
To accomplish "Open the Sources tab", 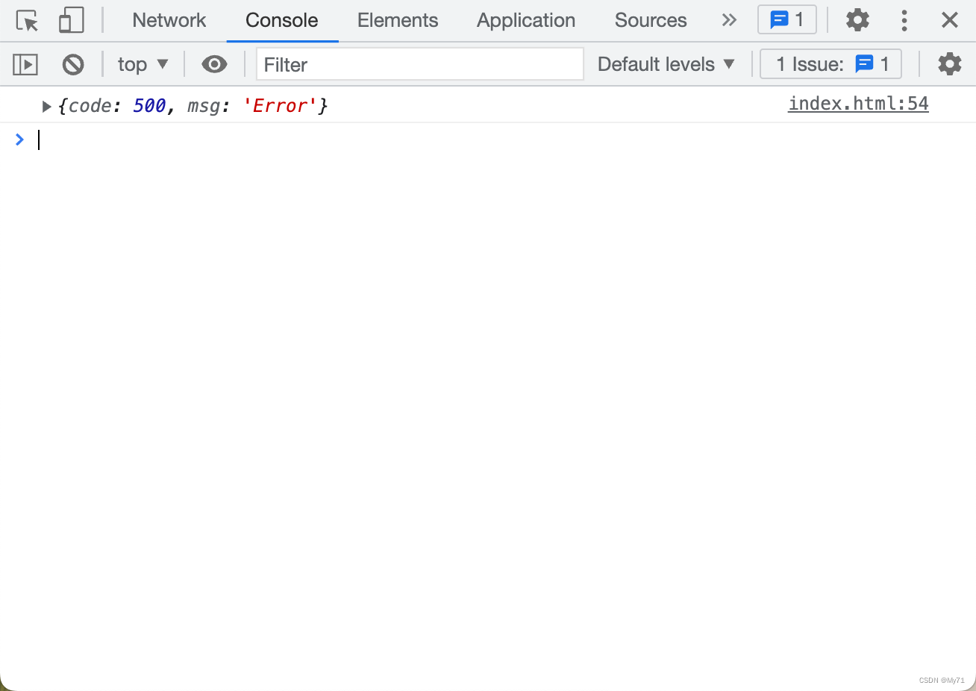I will coord(650,20).
